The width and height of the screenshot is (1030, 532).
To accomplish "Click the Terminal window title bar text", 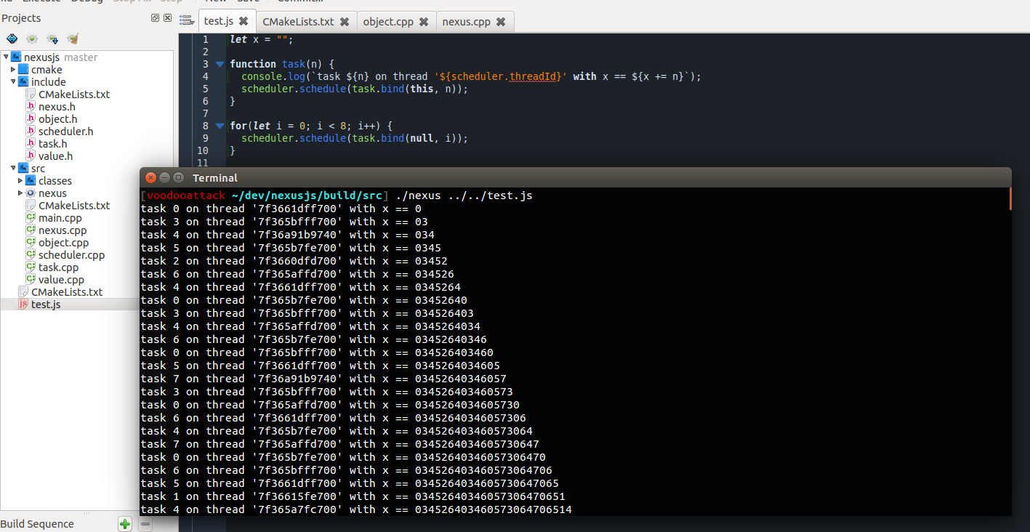I will [215, 178].
